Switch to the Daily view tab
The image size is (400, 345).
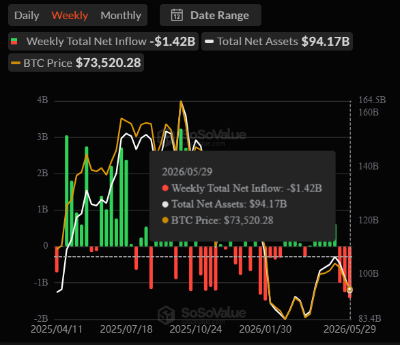pyautogui.click(x=27, y=15)
